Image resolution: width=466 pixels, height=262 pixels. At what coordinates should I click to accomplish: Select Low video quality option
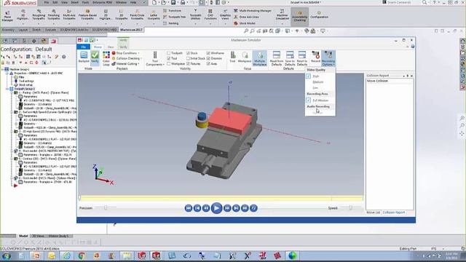320,88
